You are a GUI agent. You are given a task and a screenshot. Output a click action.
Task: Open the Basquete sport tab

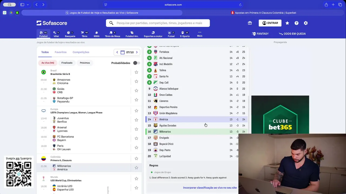pos(70,34)
